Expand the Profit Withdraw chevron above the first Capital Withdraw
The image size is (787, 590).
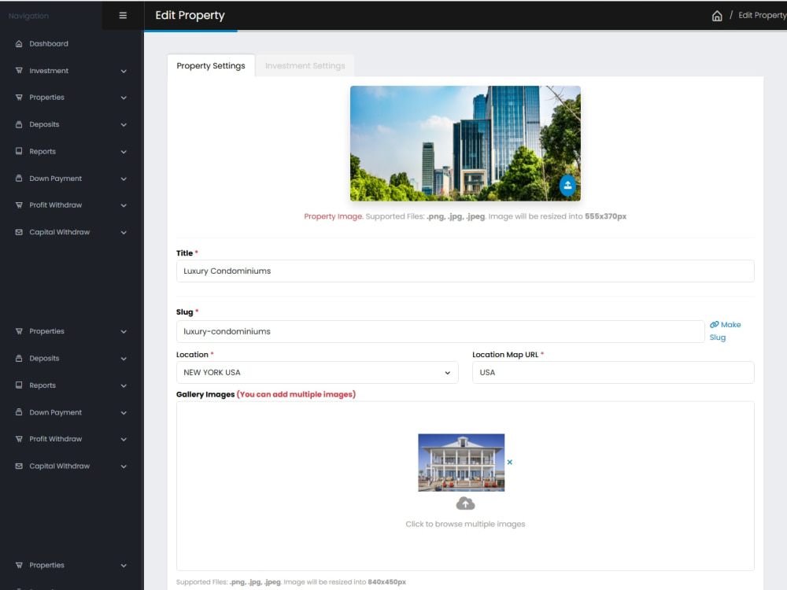pyautogui.click(x=124, y=205)
